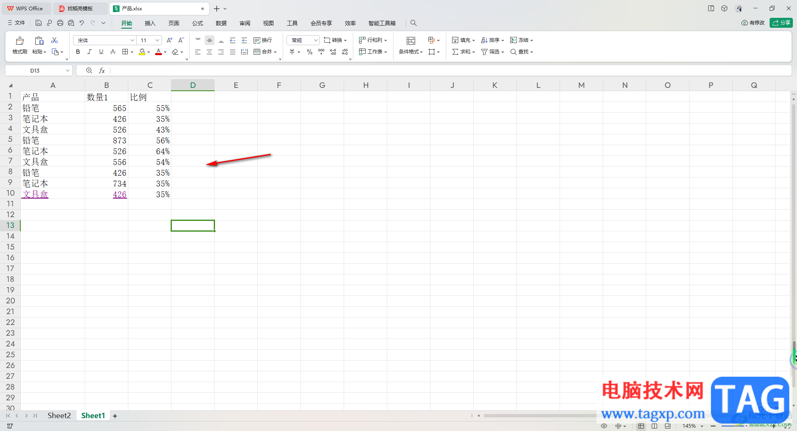Open the 插入 (Insert) tab
Image resolution: width=797 pixels, height=431 pixels.
click(150, 23)
